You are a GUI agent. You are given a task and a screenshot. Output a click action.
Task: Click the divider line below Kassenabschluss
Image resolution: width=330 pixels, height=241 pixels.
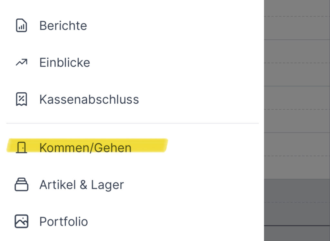point(132,123)
